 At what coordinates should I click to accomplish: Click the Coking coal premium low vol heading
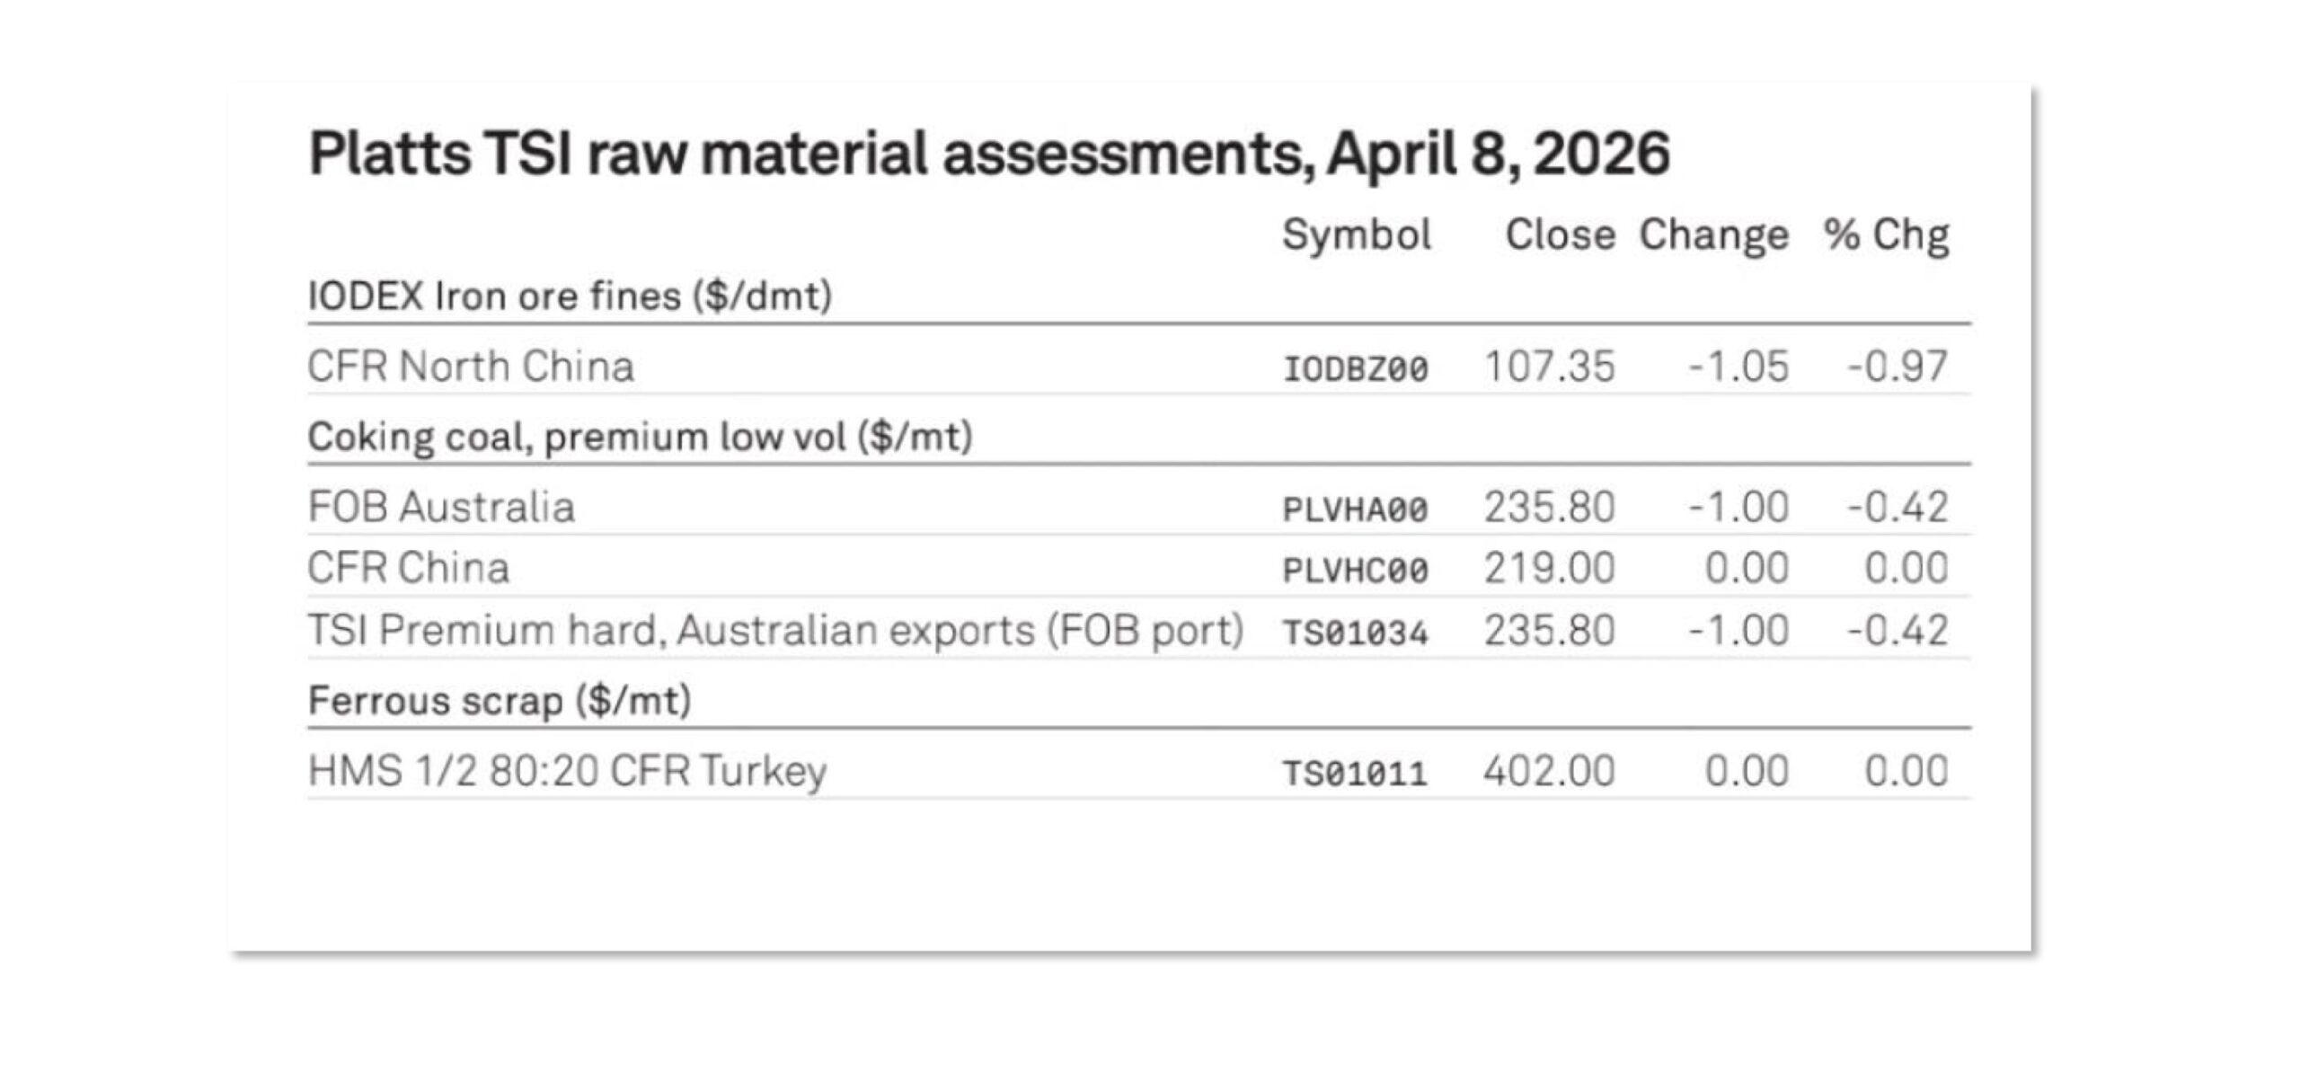640,438
